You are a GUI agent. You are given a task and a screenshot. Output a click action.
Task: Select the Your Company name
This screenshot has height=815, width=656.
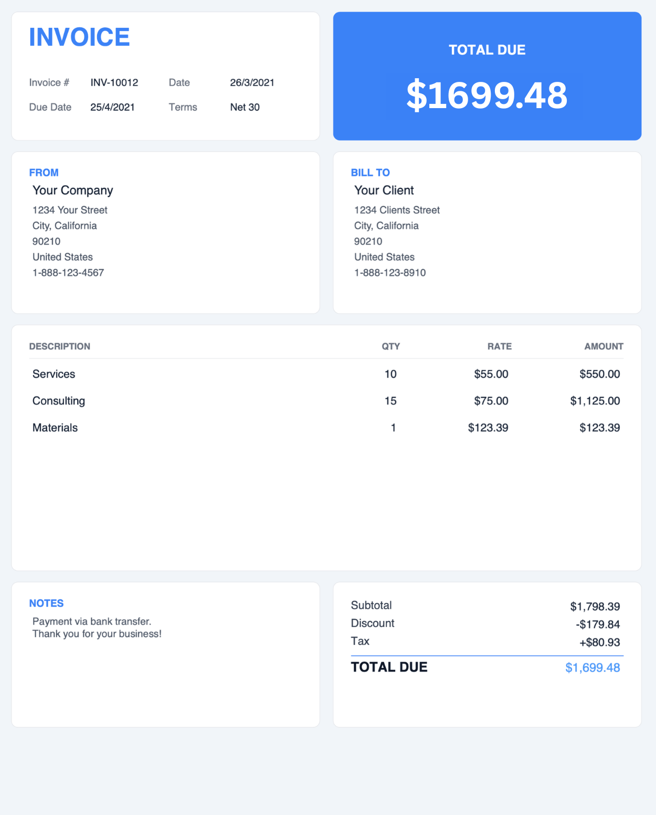click(72, 190)
